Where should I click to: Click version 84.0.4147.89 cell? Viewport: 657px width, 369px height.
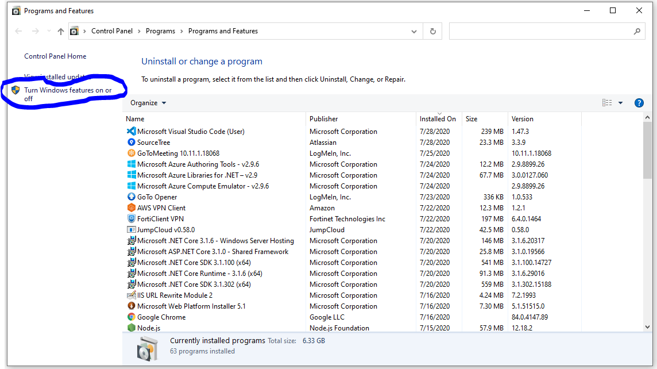[530, 317]
